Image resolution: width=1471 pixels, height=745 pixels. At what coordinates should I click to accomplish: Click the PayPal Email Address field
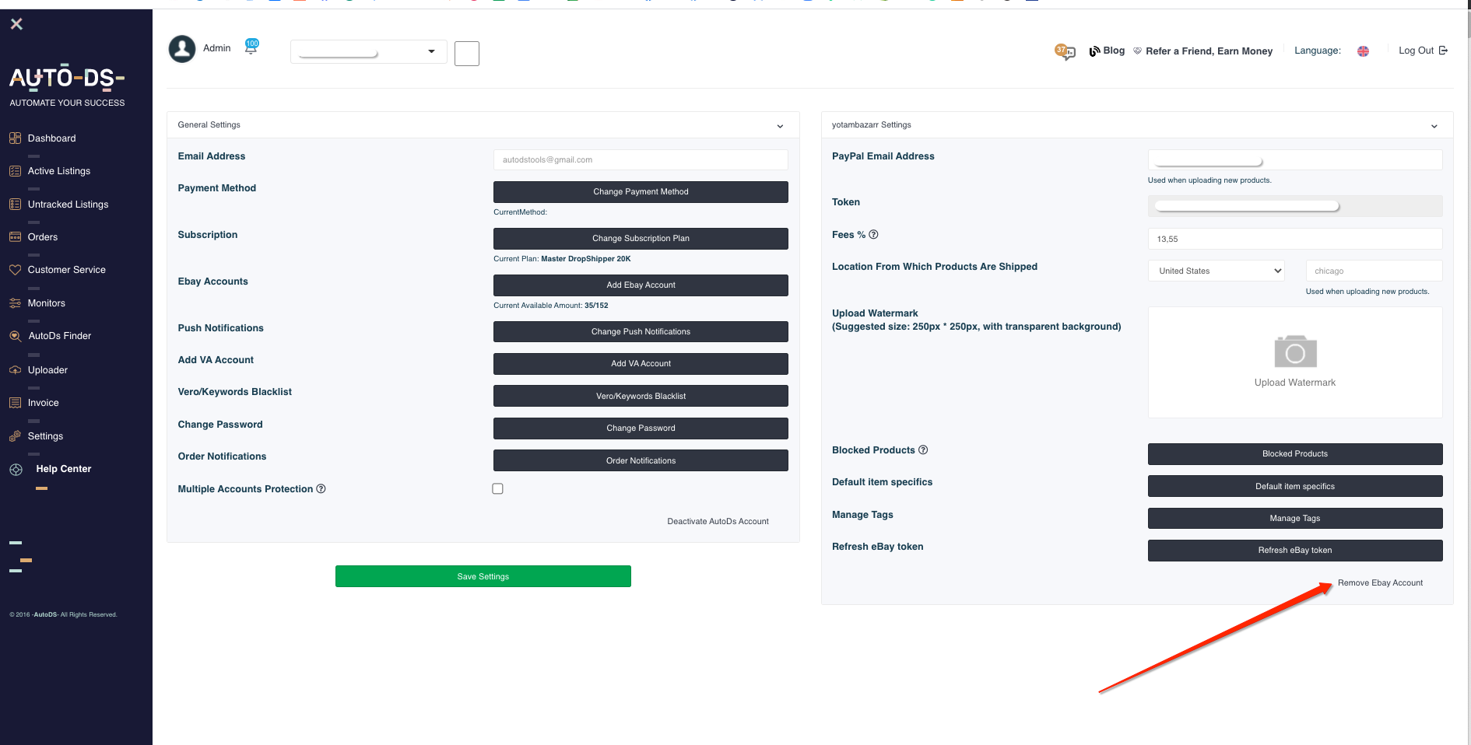point(1295,160)
